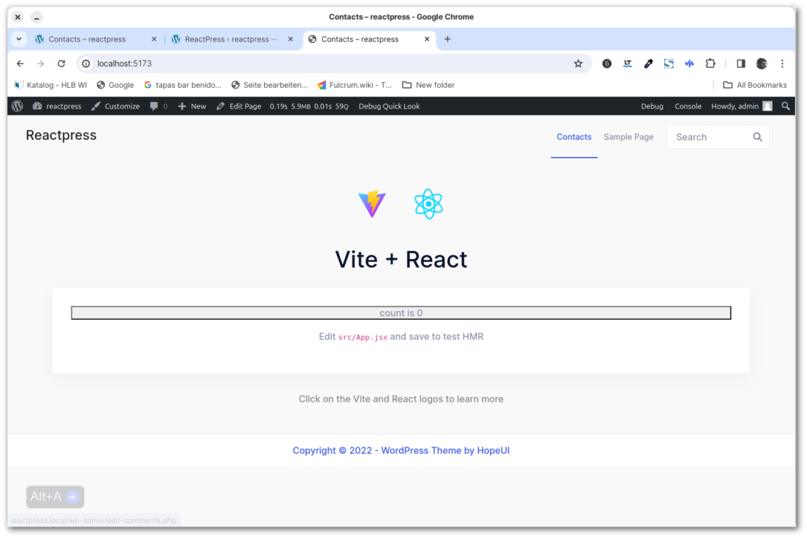Open the All Bookmarks folder
The height and width of the screenshot is (538, 807).
coord(755,85)
